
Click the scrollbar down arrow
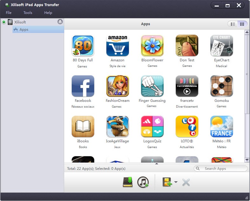click(x=247, y=160)
